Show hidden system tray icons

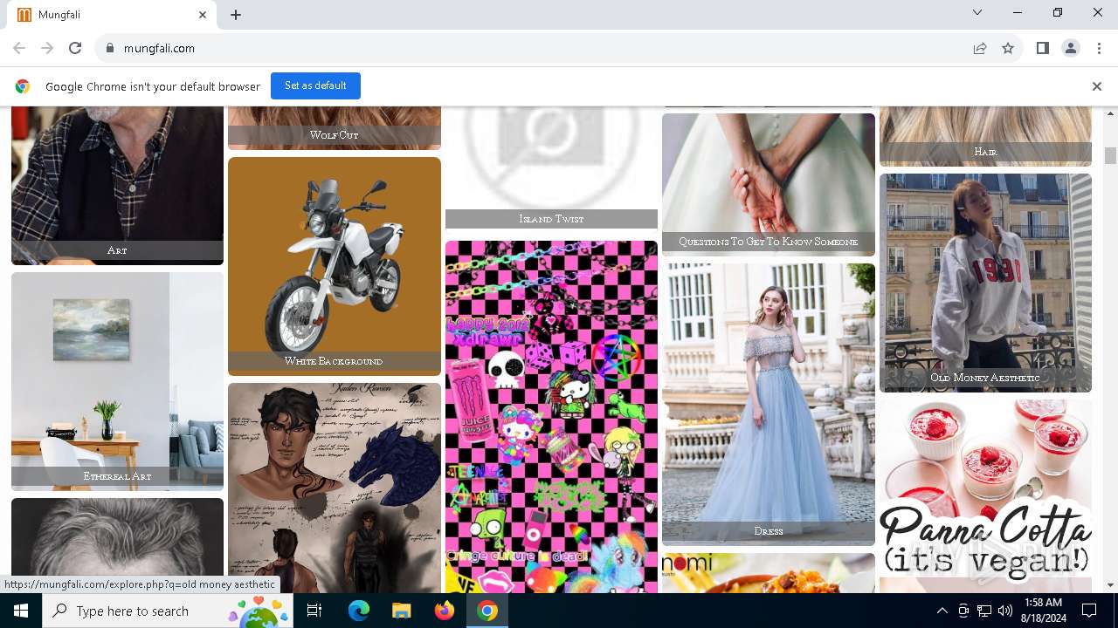click(942, 611)
